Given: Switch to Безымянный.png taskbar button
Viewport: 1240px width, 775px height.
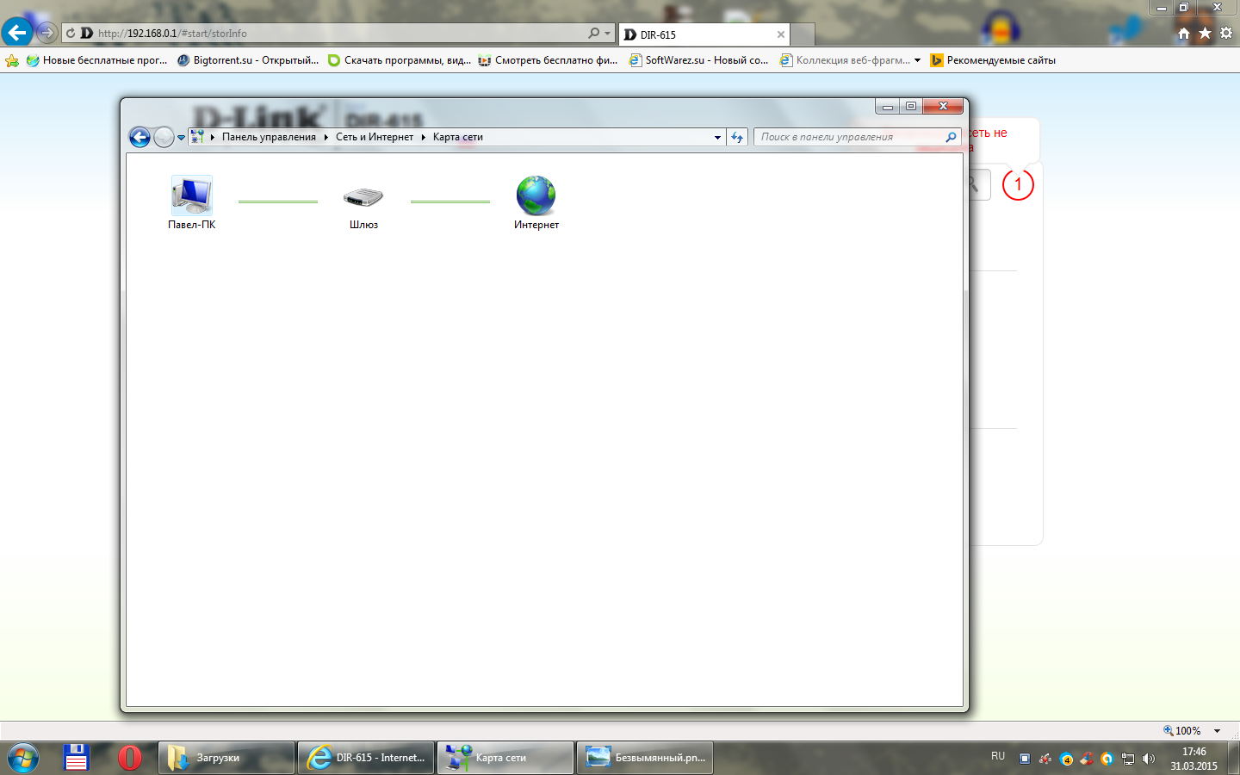Looking at the screenshot, I should [645, 758].
